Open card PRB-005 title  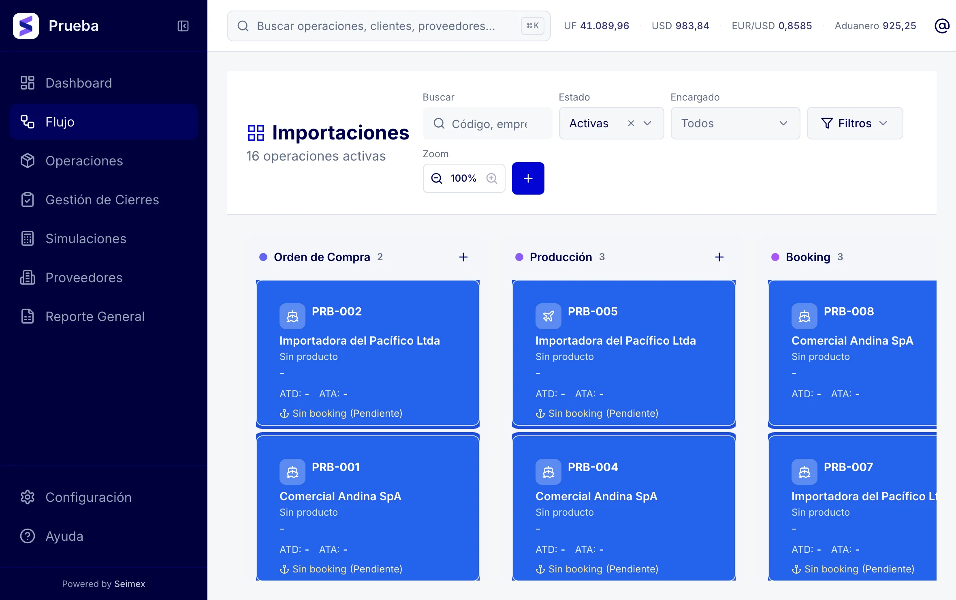(x=593, y=311)
